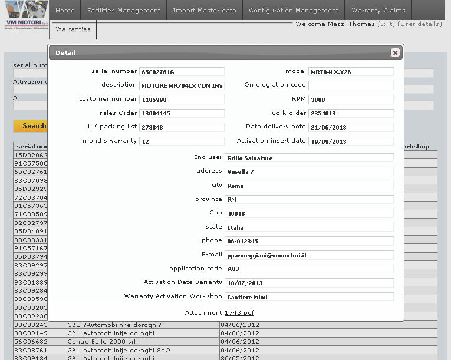Select row with serial 83C09243
Screen dimensions: 451x360
225,325
